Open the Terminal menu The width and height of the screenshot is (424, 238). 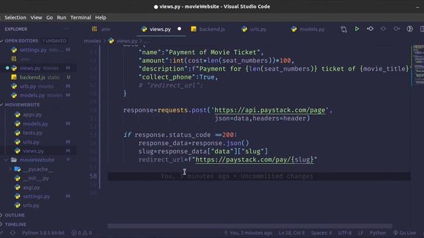(81, 18)
